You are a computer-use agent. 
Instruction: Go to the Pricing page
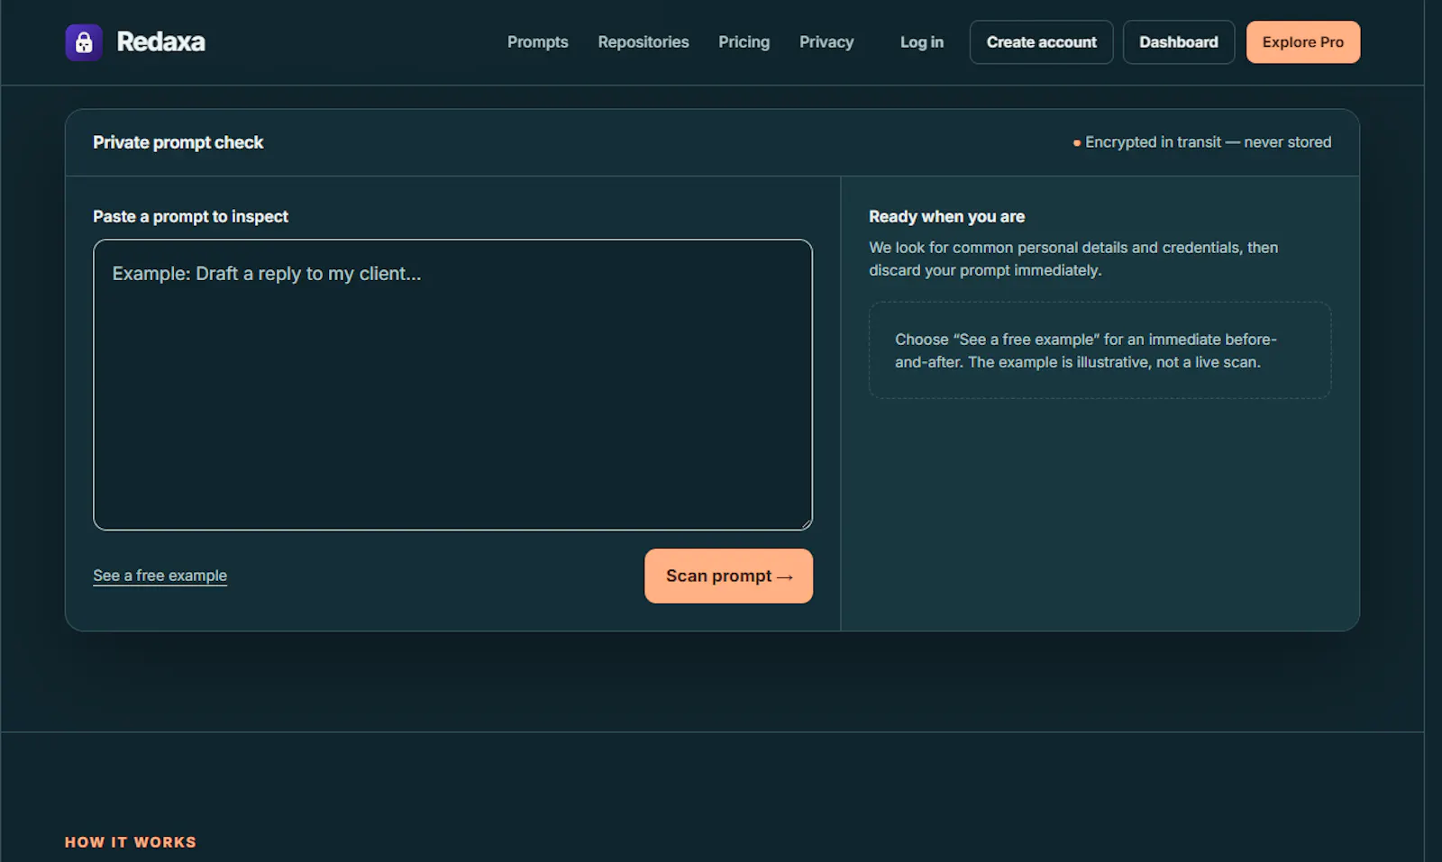pos(744,42)
